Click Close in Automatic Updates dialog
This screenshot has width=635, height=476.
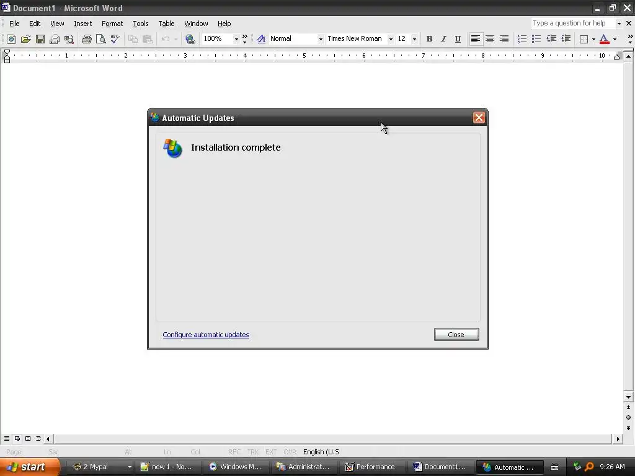[x=456, y=334]
